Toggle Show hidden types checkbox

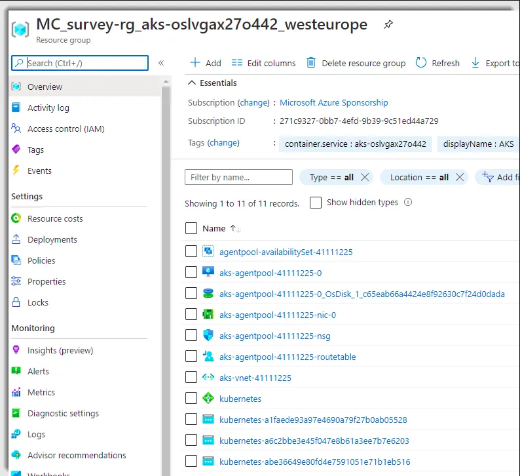tap(316, 203)
